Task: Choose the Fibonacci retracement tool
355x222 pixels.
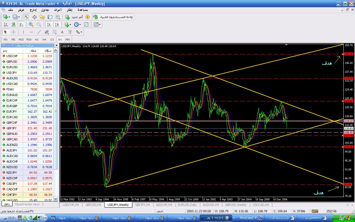Action: 55,32
